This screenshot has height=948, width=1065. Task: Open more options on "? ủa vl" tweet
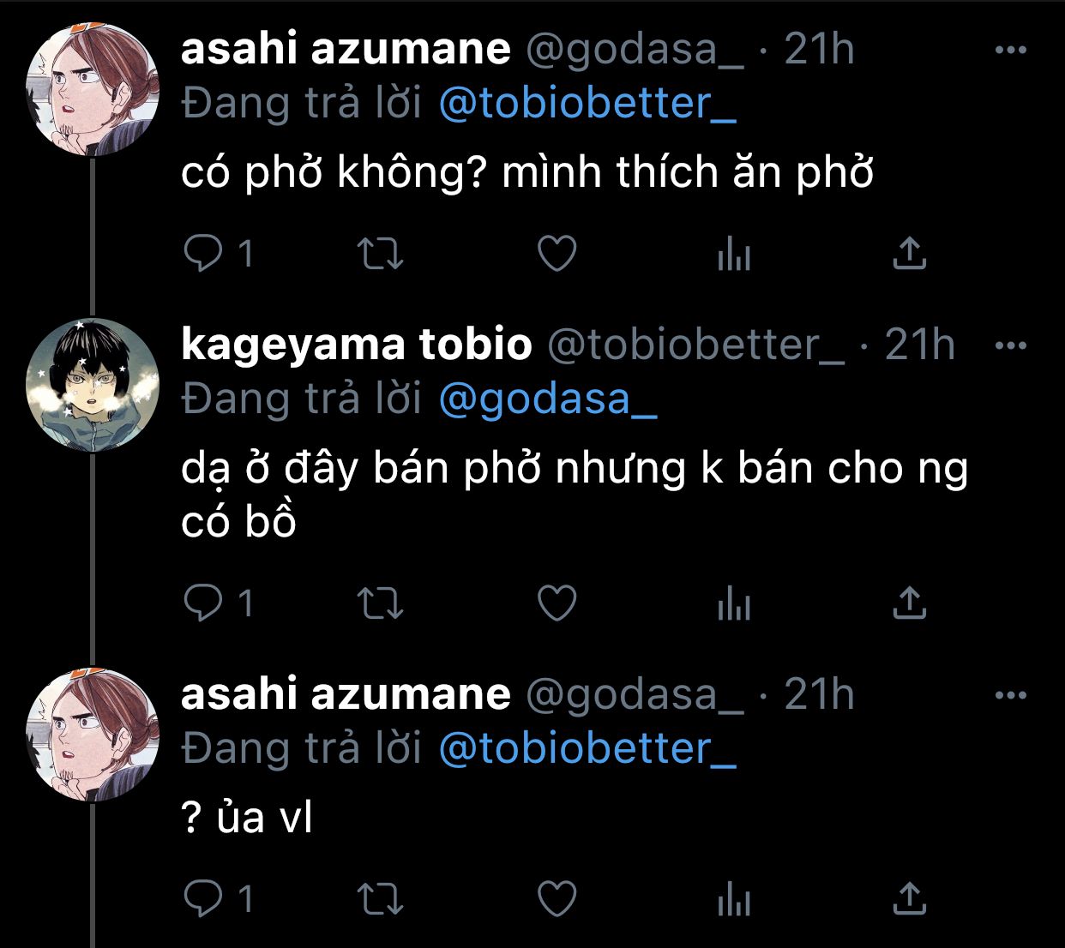[x=1011, y=695]
